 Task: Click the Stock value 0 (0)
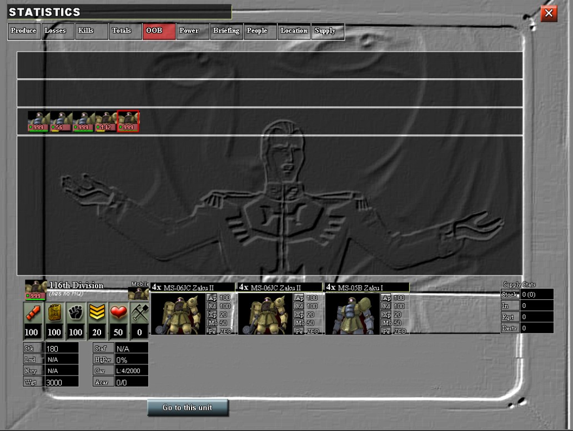click(537, 294)
